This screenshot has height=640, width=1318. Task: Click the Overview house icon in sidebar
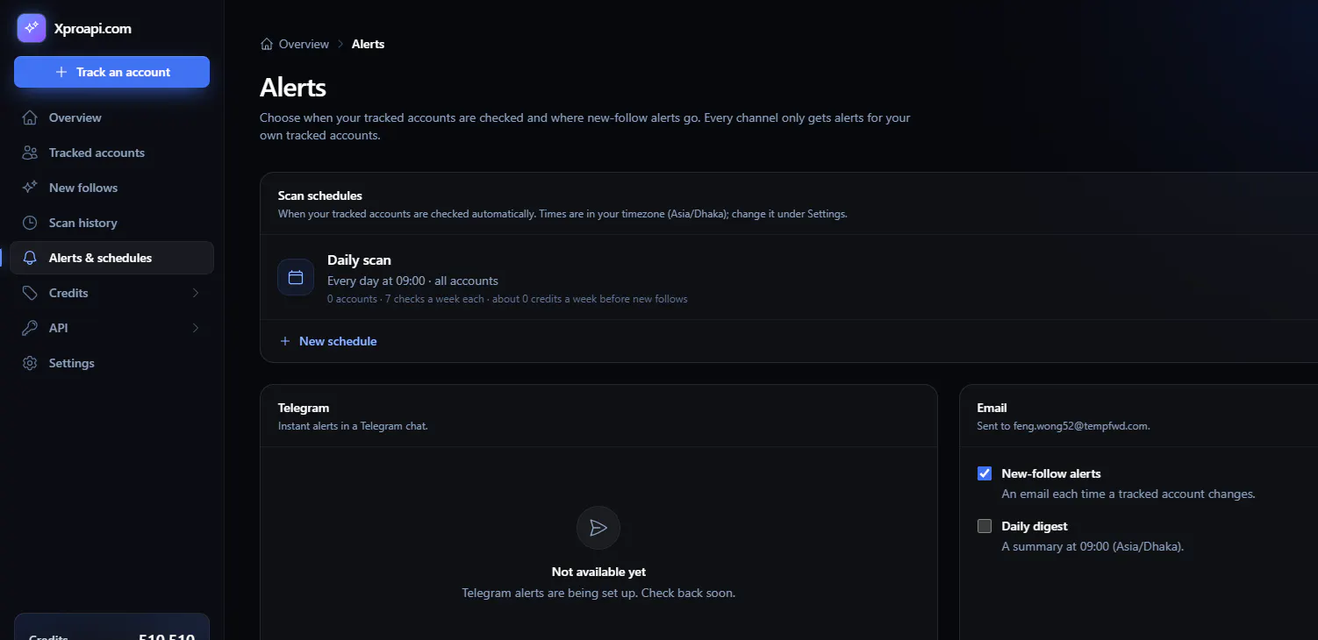(x=30, y=117)
